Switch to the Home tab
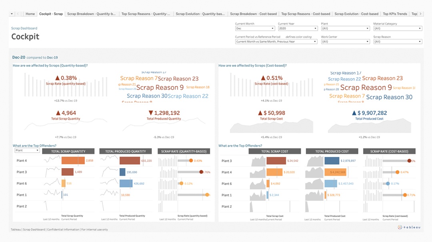The width and height of the screenshot is (432, 242). (x=30, y=14)
